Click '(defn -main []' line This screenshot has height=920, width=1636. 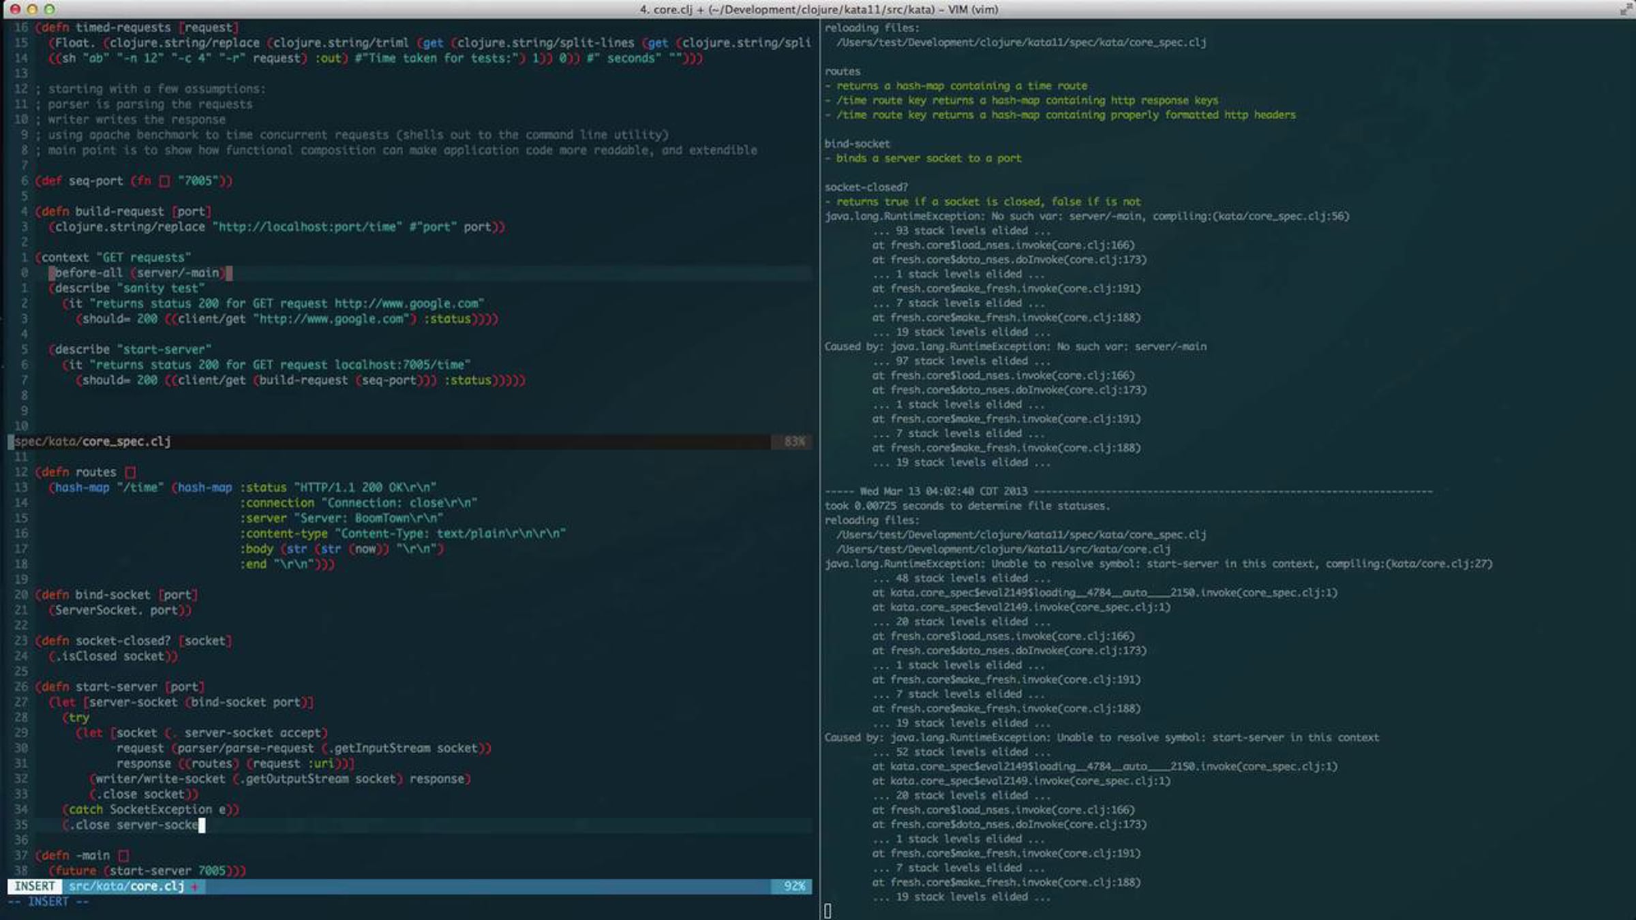click(82, 856)
